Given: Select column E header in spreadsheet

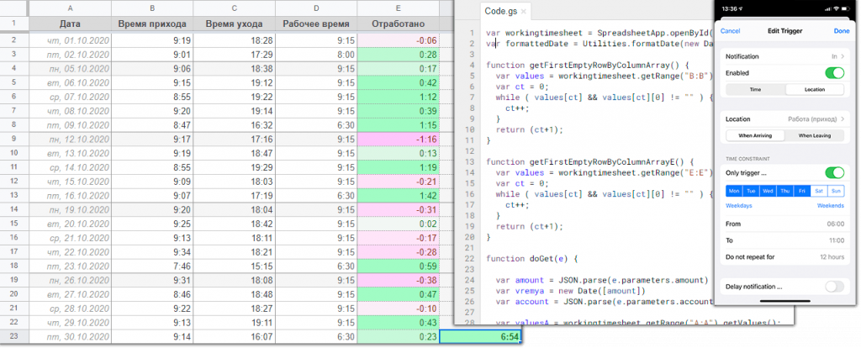Looking at the screenshot, I should (397, 8).
